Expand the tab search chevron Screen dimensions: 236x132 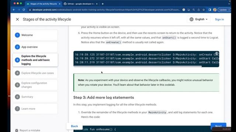(229, 4)
